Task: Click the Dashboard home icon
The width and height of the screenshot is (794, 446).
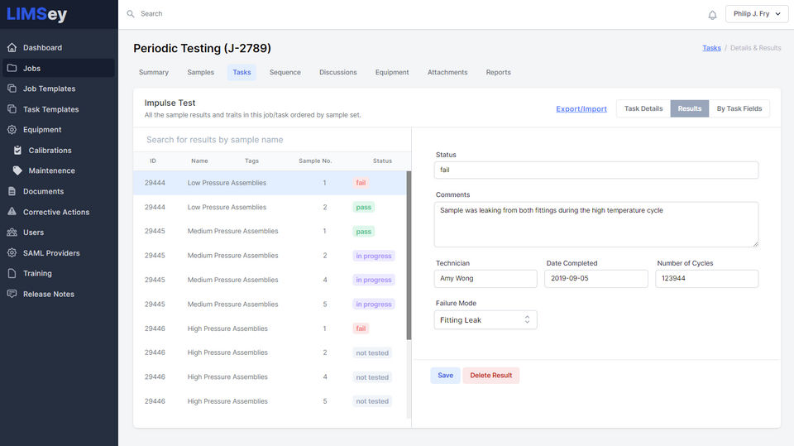Action: [x=12, y=48]
